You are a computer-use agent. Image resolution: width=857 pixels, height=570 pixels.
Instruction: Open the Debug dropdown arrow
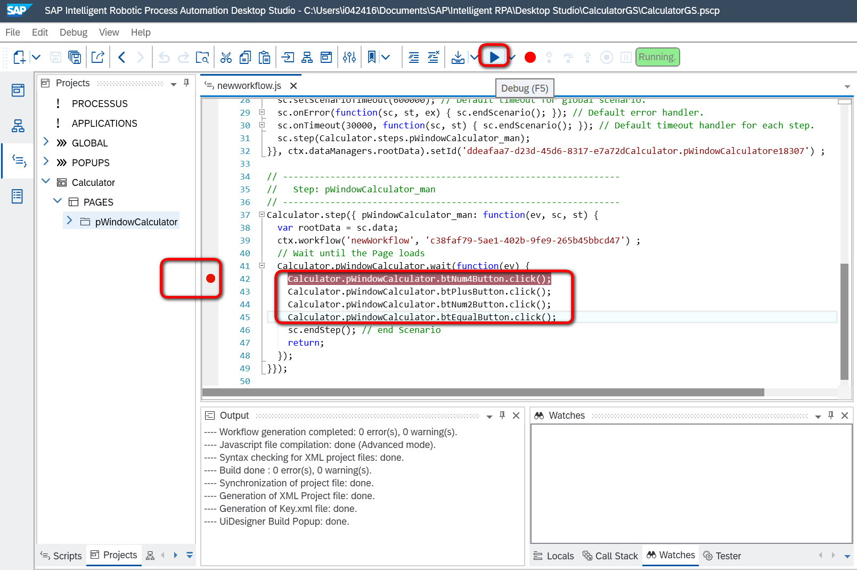pyautogui.click(x=512, y=57)
